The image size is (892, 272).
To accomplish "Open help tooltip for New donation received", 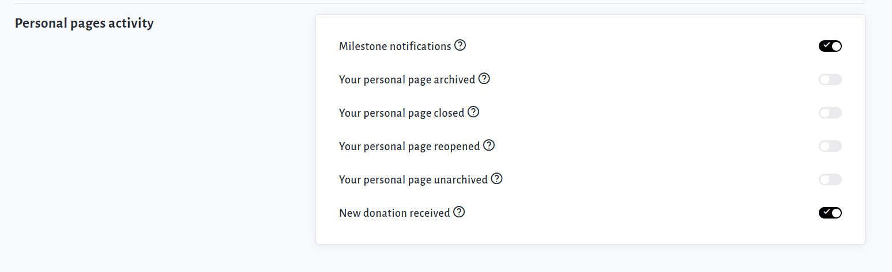I will click(x=459, y=212).
